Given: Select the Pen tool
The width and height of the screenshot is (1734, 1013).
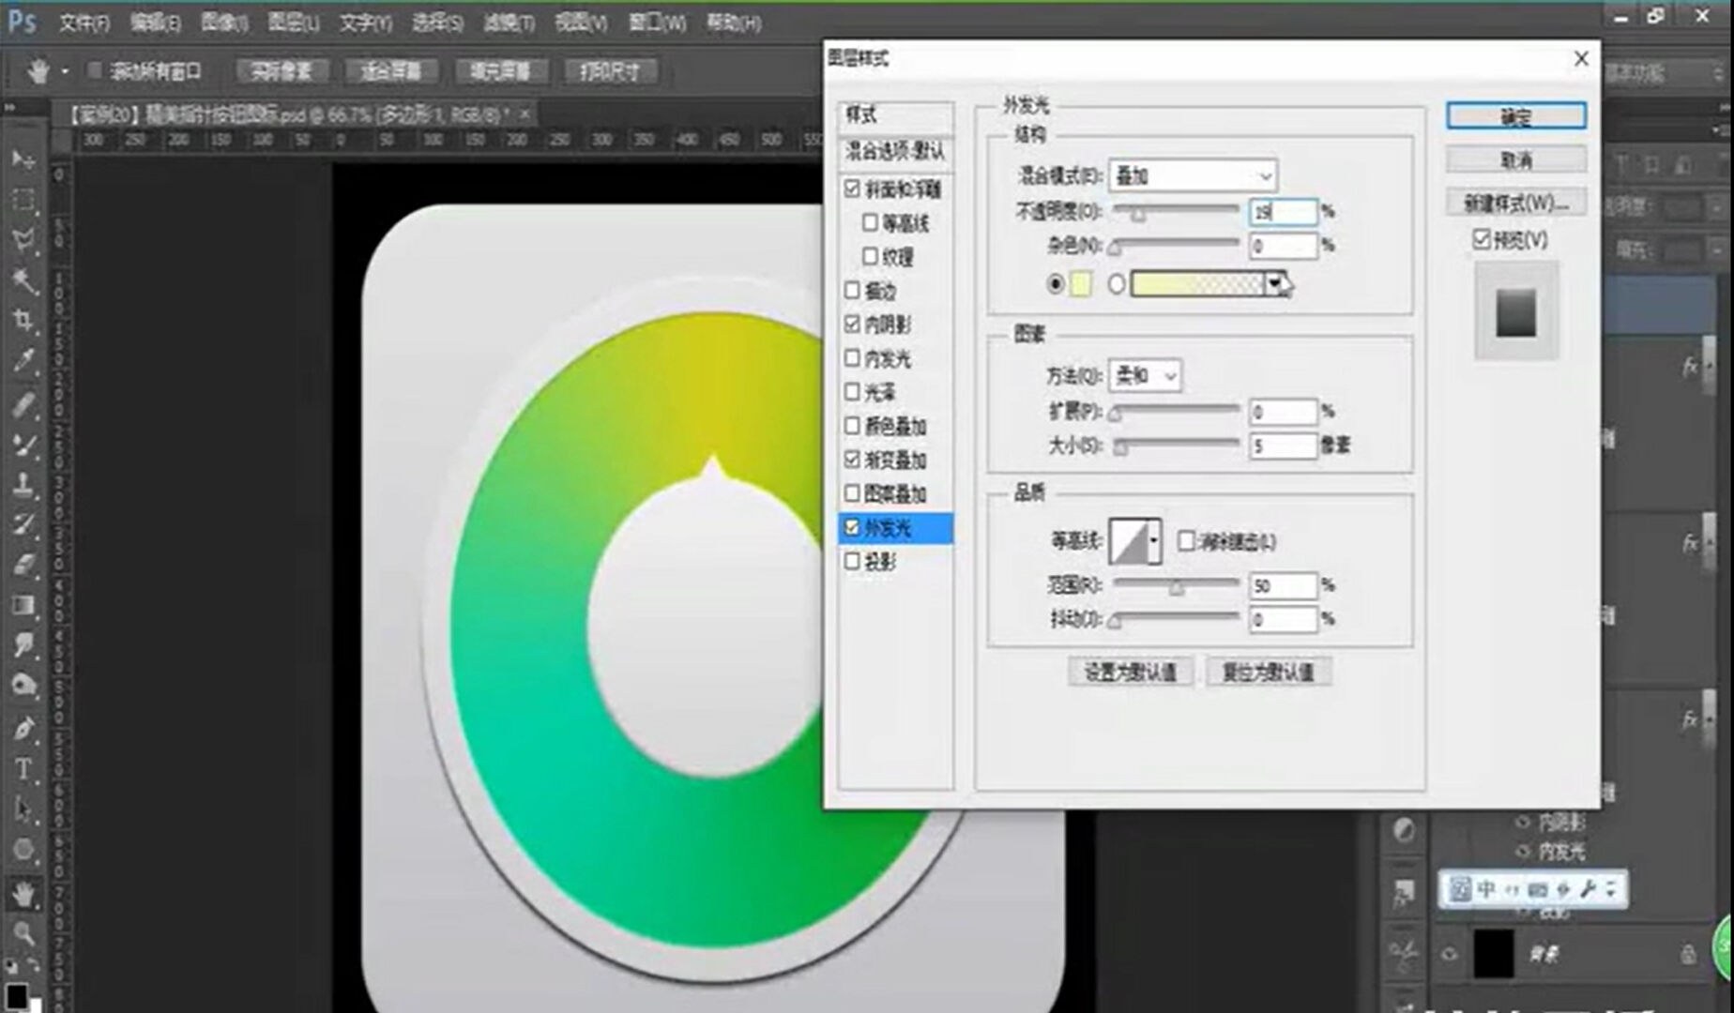Looking at the screenshot, I should 23,729.
